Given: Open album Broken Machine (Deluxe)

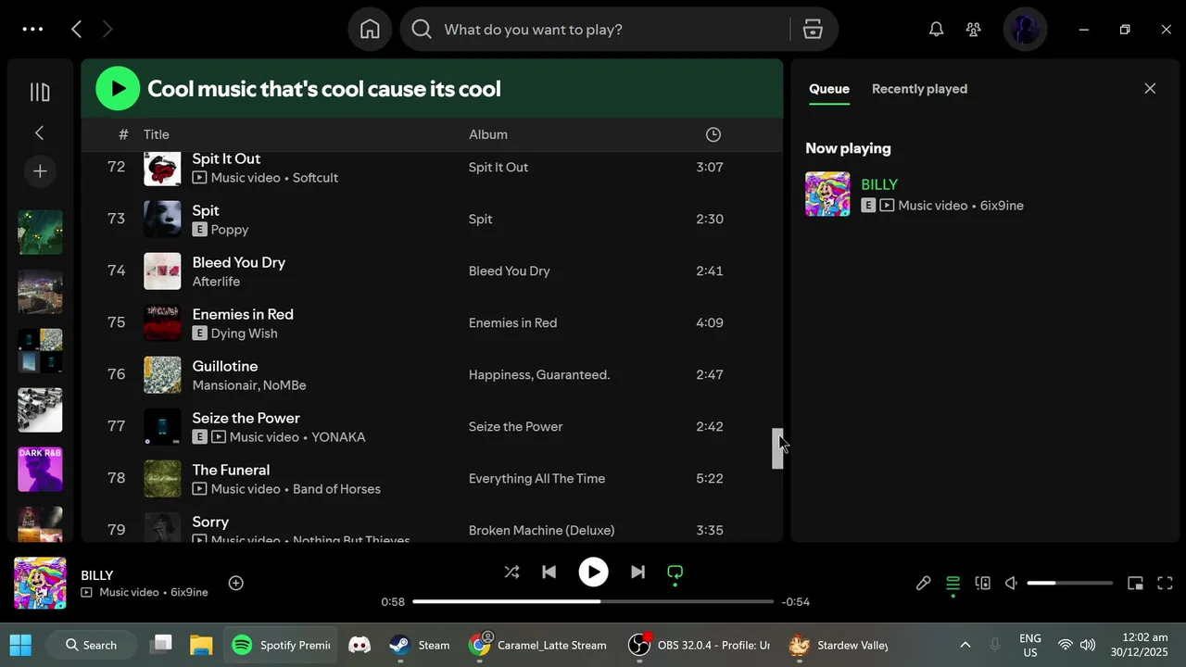Looking at the screenshot, I should pyautogui.click(x=541, y=531).
